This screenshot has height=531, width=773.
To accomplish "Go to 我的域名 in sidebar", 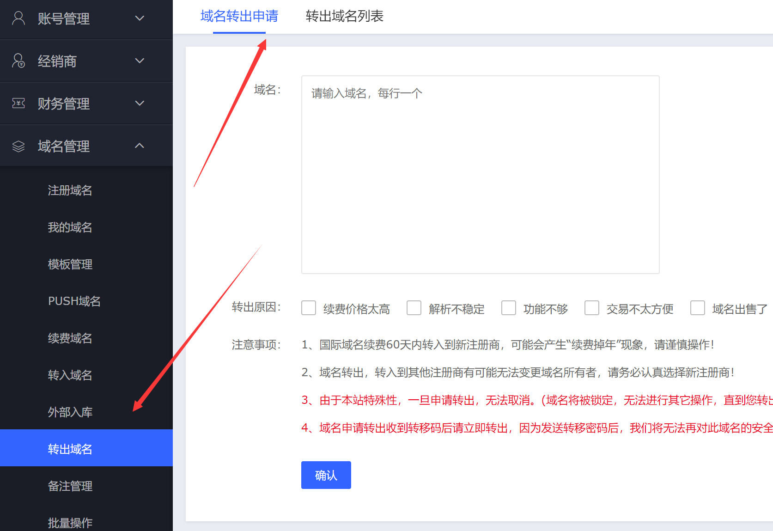I will point(70,227).
